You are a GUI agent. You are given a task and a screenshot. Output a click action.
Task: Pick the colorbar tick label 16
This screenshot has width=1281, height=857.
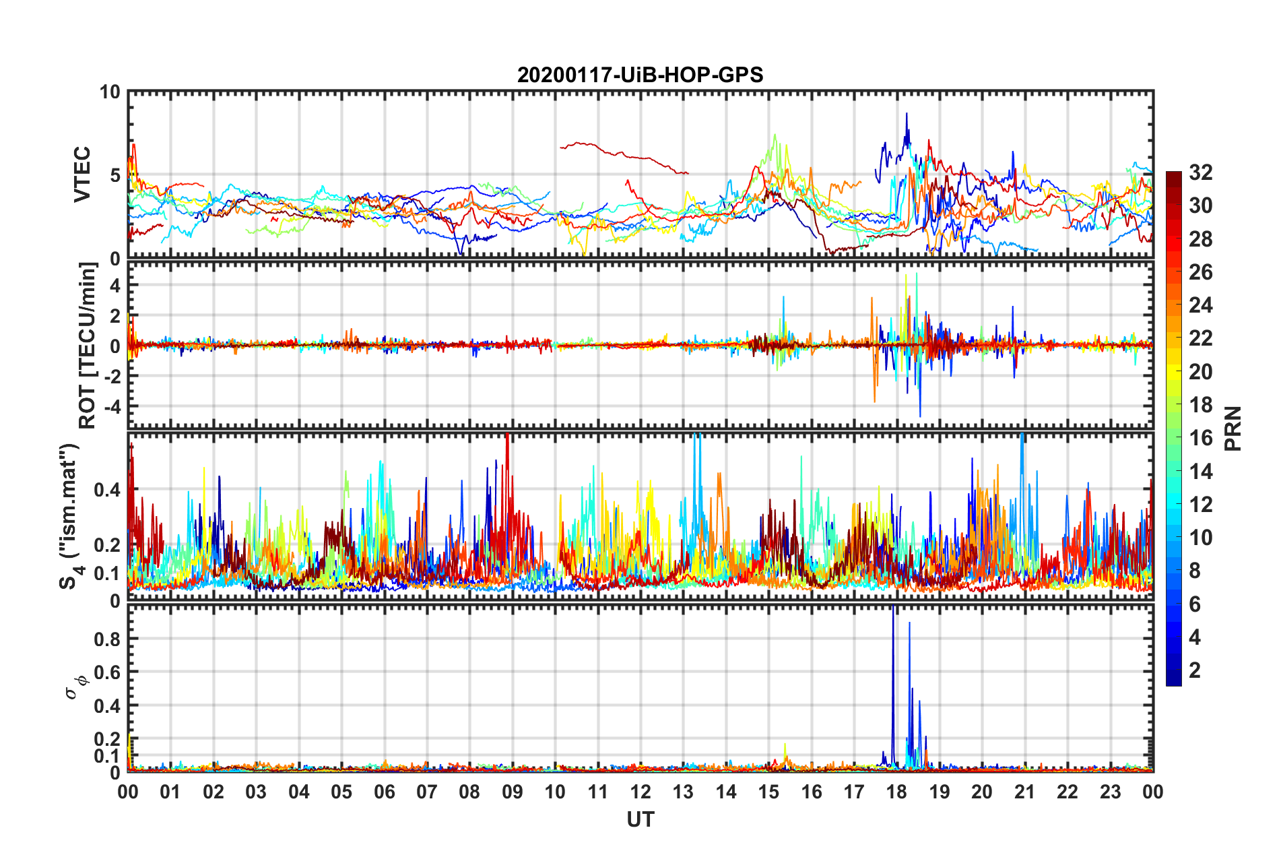click(1200, 438)
